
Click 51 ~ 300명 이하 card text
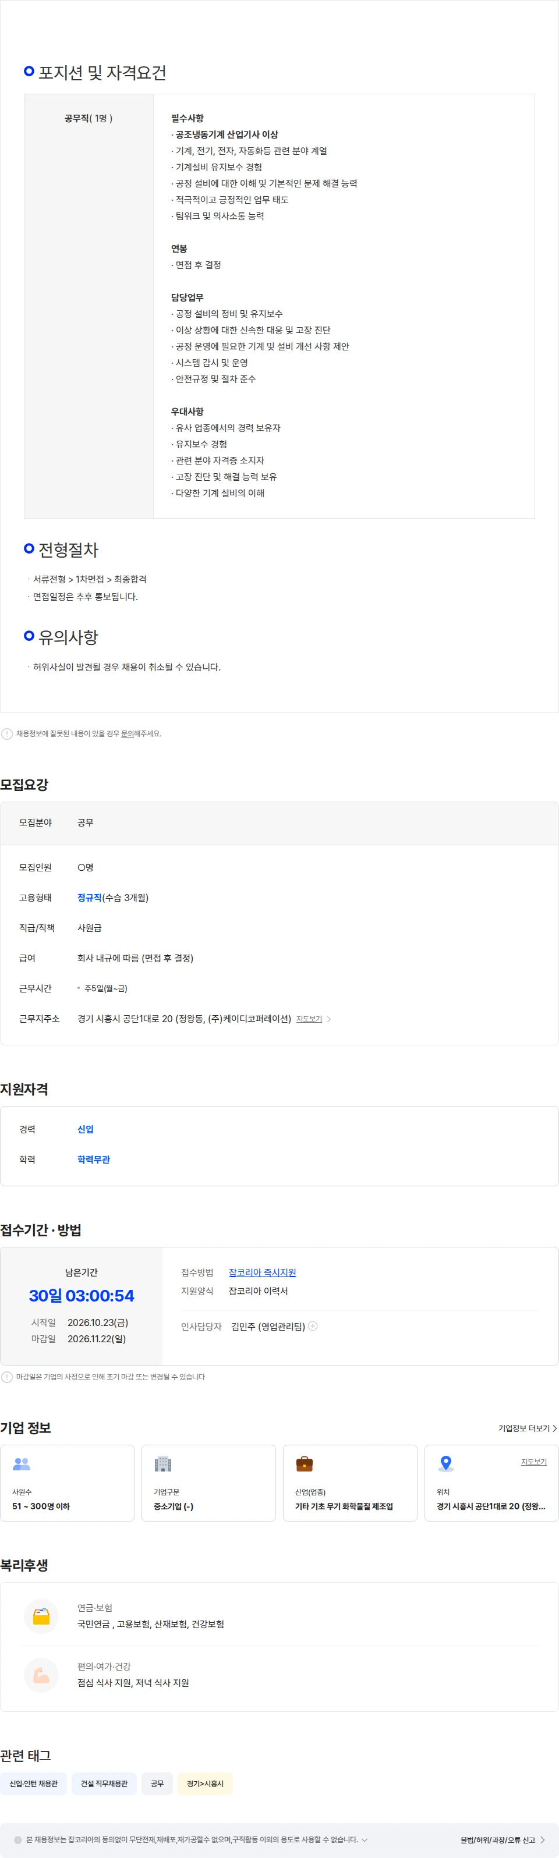point(41,1506)
